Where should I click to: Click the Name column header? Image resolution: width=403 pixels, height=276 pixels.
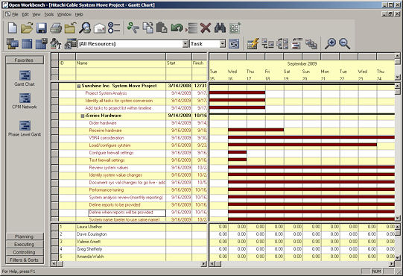[121, 63]
